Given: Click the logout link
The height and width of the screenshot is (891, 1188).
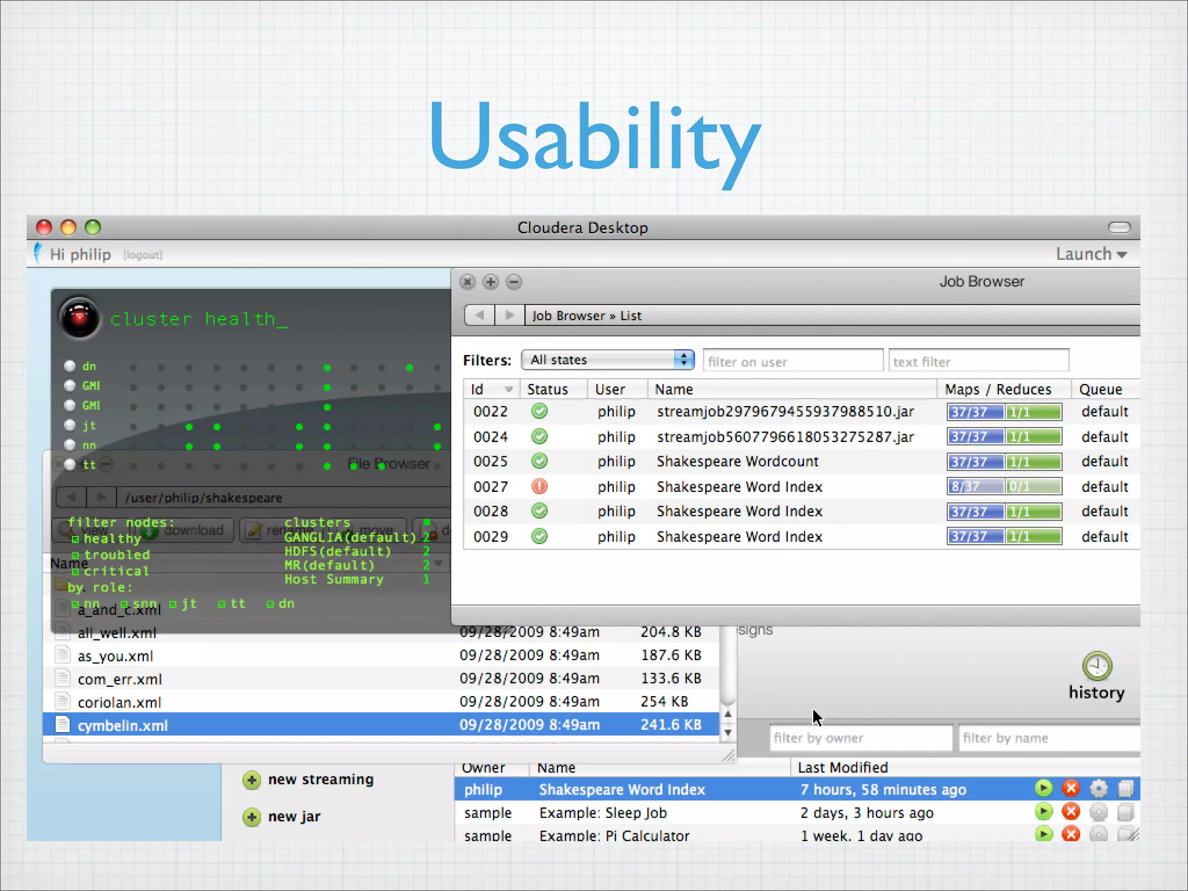Looking at the screenshot, I should [x=143, y=255].
